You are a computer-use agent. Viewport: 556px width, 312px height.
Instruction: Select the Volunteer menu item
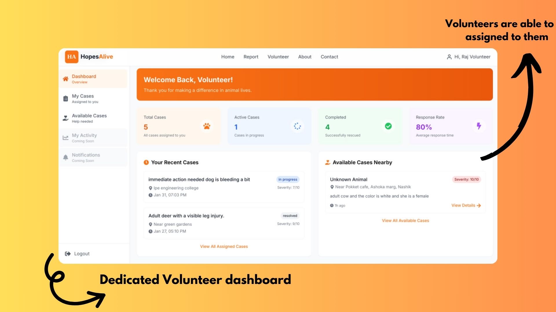(278, 56)
